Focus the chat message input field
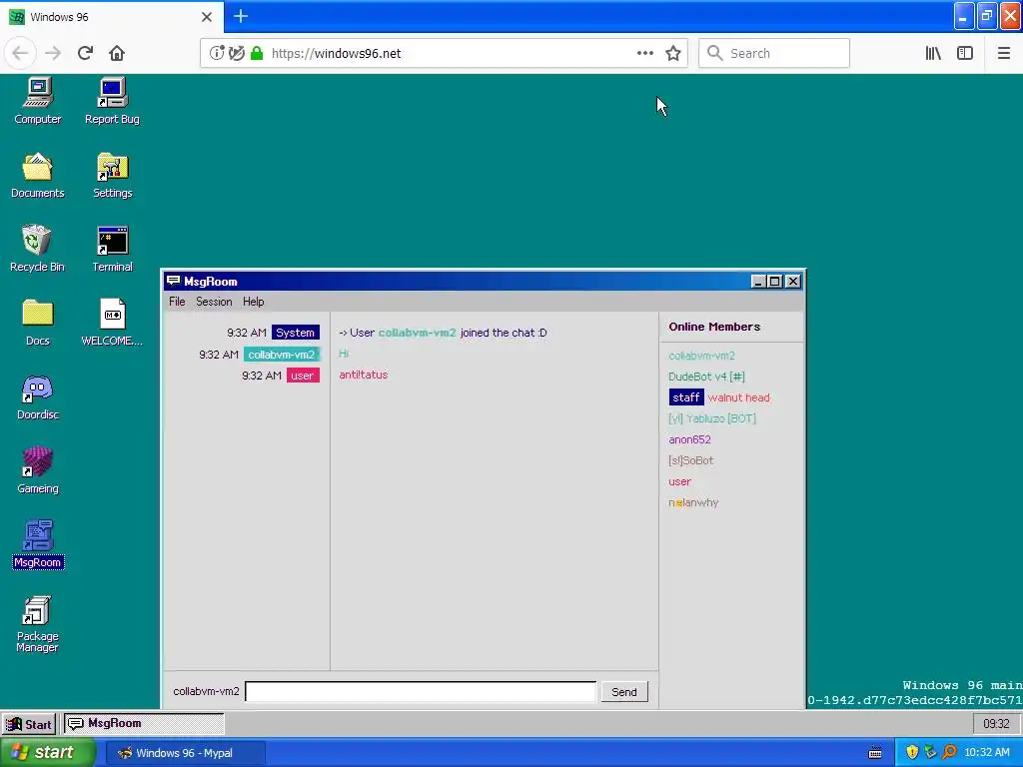 click(421, 692)
